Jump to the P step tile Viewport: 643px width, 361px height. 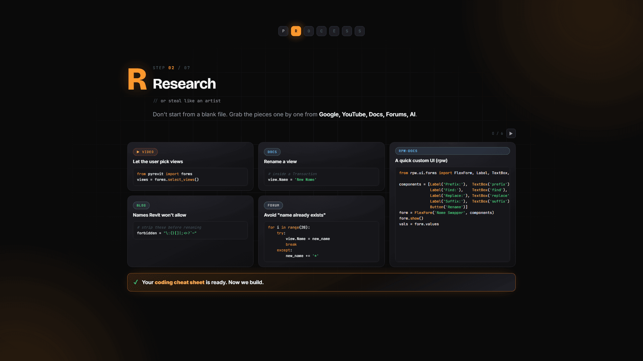(x=283, y=31)
